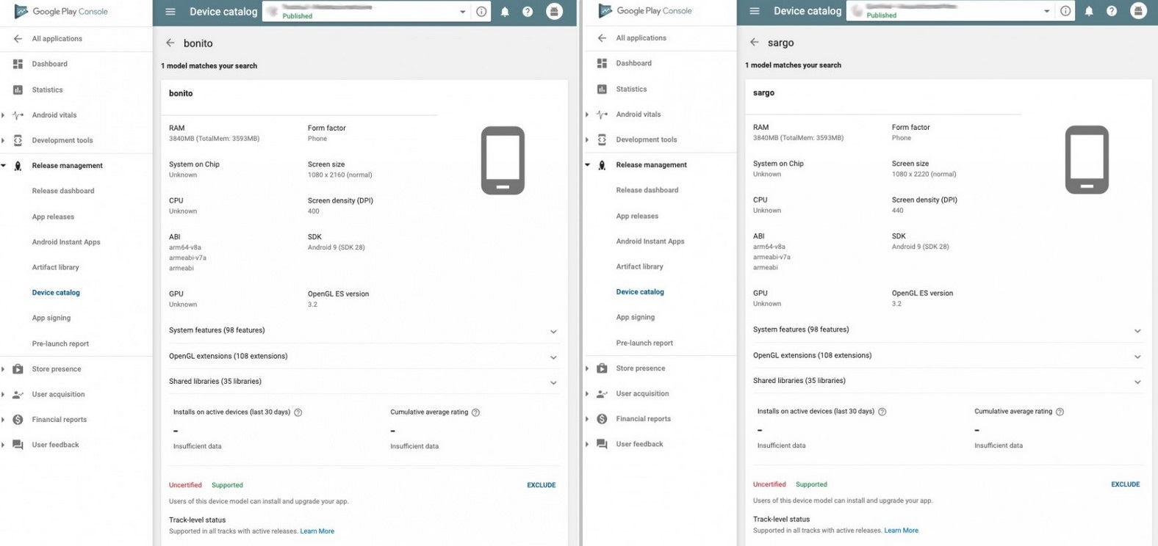
Task: Click help question mark in bonito panel header
Action: point(528,12)
